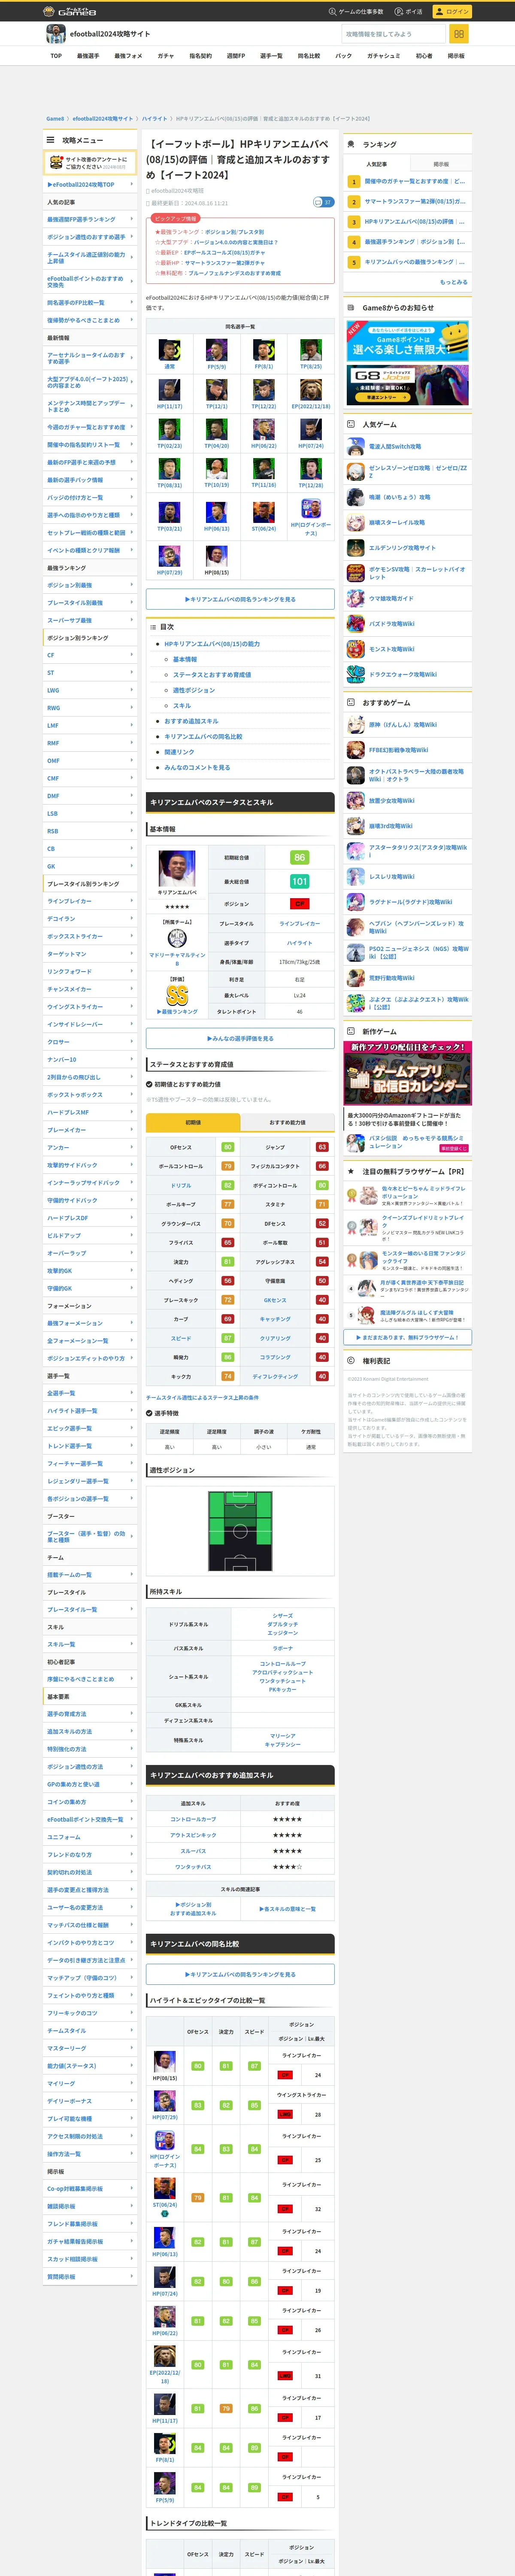Expand the ポジション別最強 sidebar item
This screenshot has height=2576, width=515.
pyautogui.click(x=90, y=585)
